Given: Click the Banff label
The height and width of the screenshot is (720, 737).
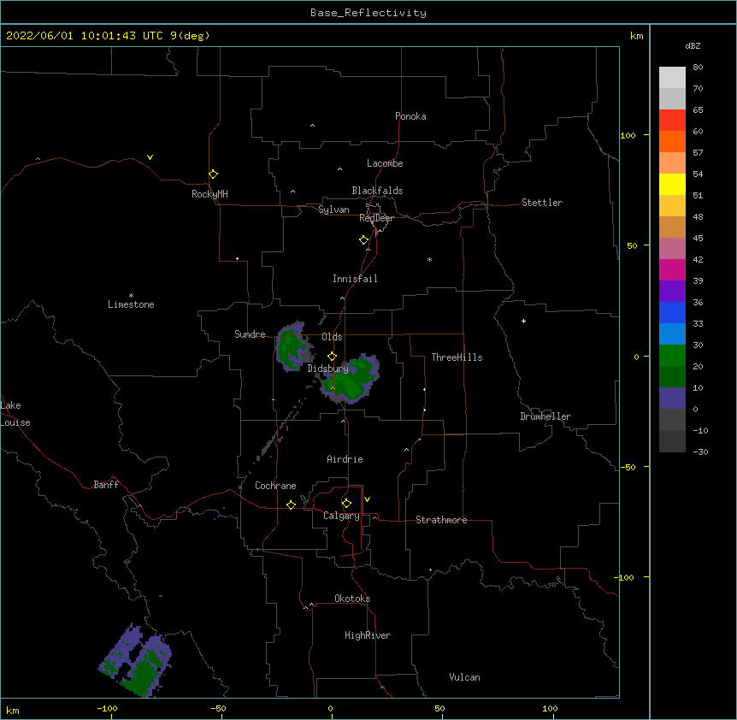Looking at the screenshot, I should click(106, 485).
